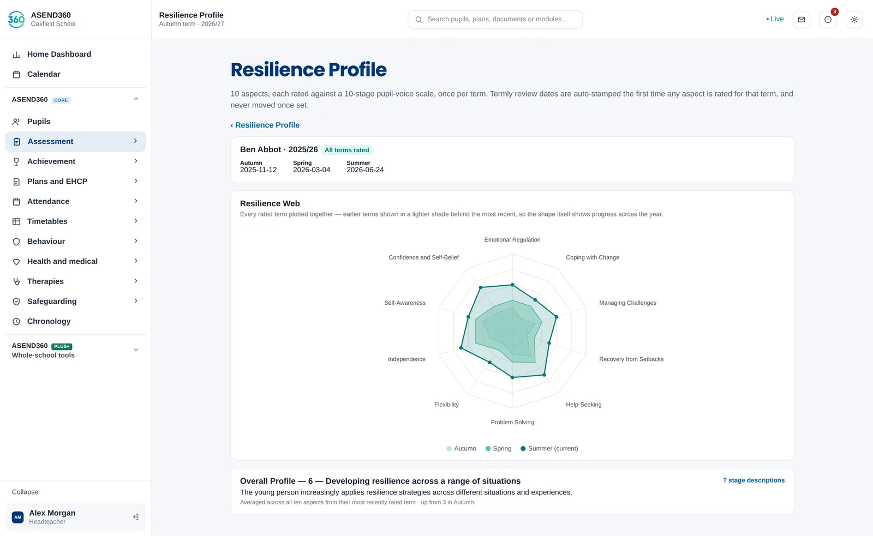Screen dimensions: 873x536
Task: Open Calendar via its calendar icon
Action: (16, 75)
